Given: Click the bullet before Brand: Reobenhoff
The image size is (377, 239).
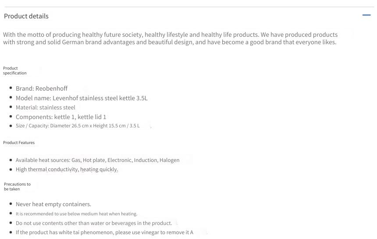Looking at the screenshot, I should click(11, 88).
